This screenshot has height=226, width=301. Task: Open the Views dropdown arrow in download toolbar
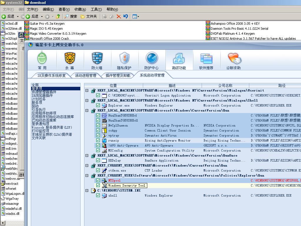coord(138,17)
